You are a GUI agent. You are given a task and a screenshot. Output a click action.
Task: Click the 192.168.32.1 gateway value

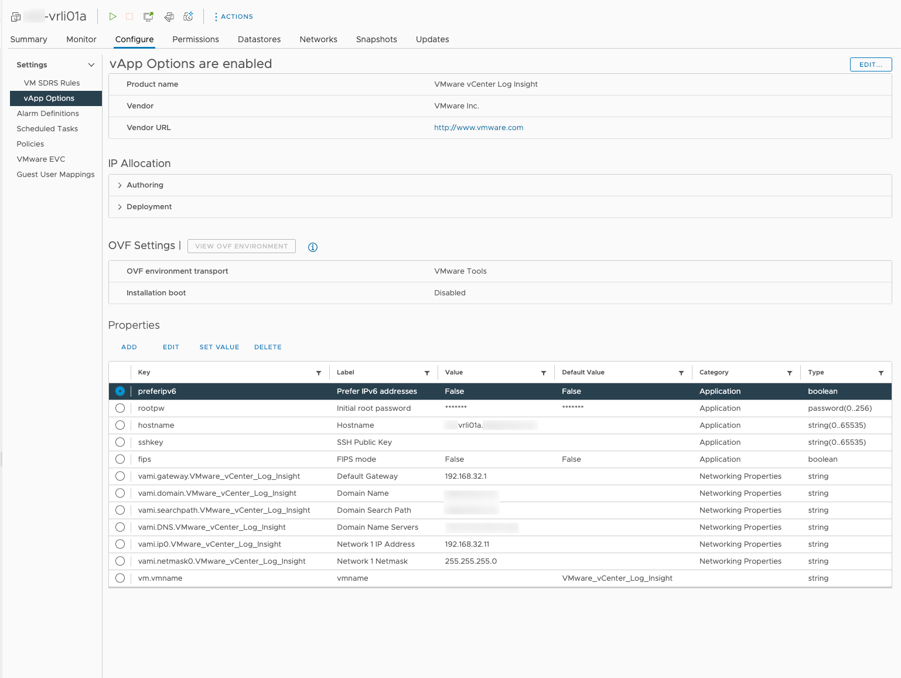[x=466, y=476]
